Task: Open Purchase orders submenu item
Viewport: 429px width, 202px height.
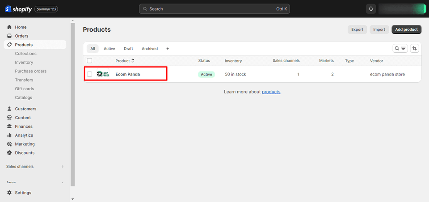Action: (31, 71)
